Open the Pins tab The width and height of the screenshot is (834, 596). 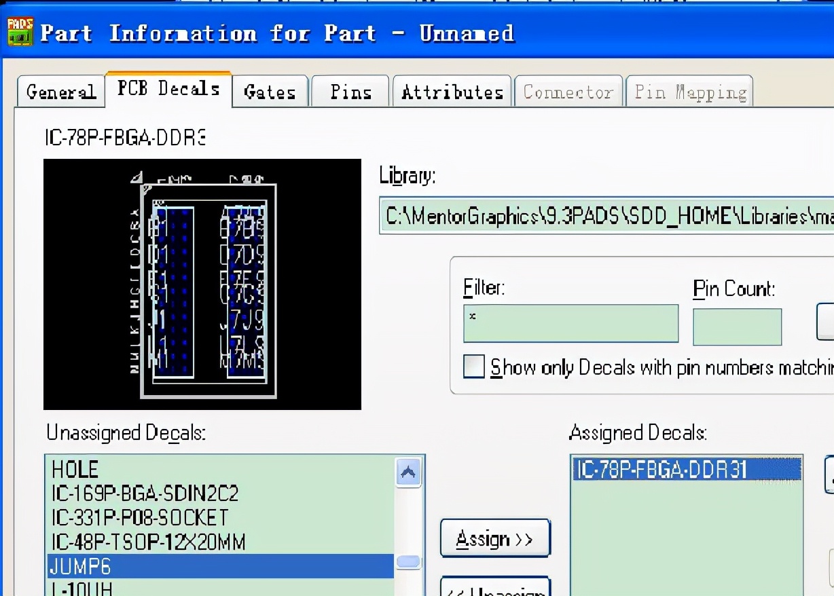(x=350, y=92)
